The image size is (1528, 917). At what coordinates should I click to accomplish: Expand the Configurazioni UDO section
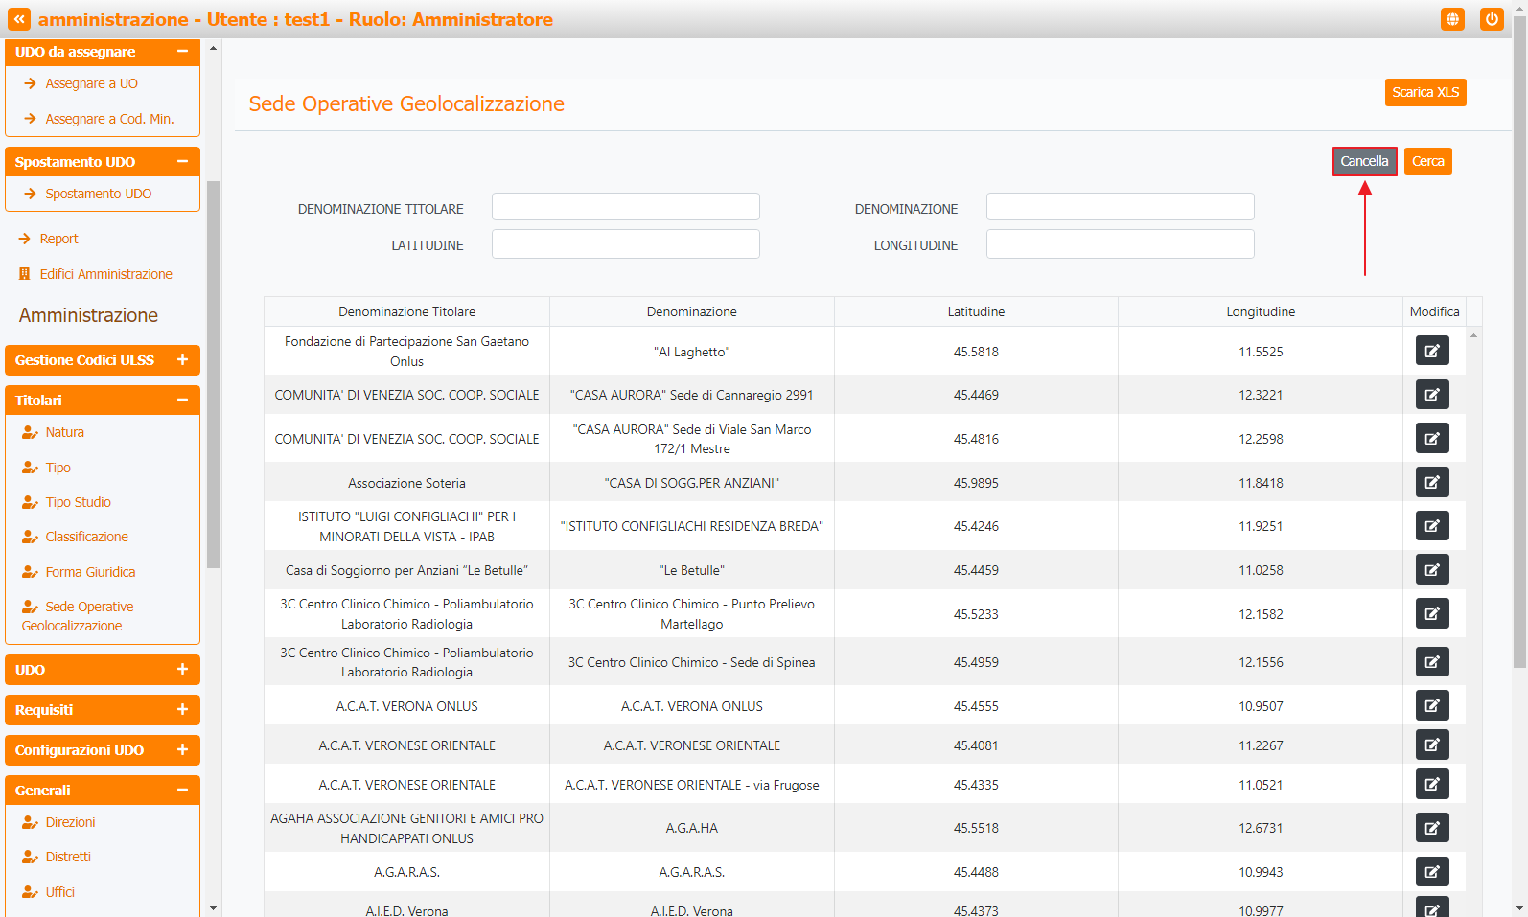point(182,750)
